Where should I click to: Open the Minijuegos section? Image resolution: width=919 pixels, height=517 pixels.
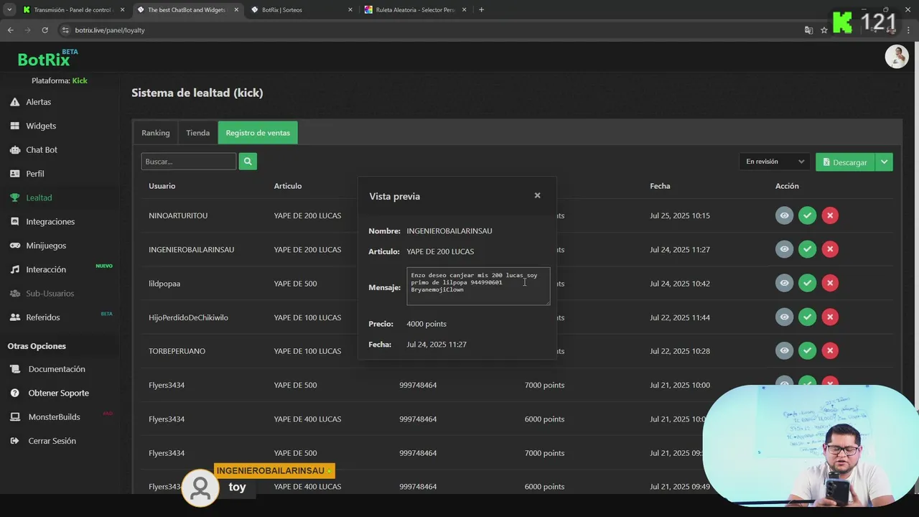[x=46, y=246]
